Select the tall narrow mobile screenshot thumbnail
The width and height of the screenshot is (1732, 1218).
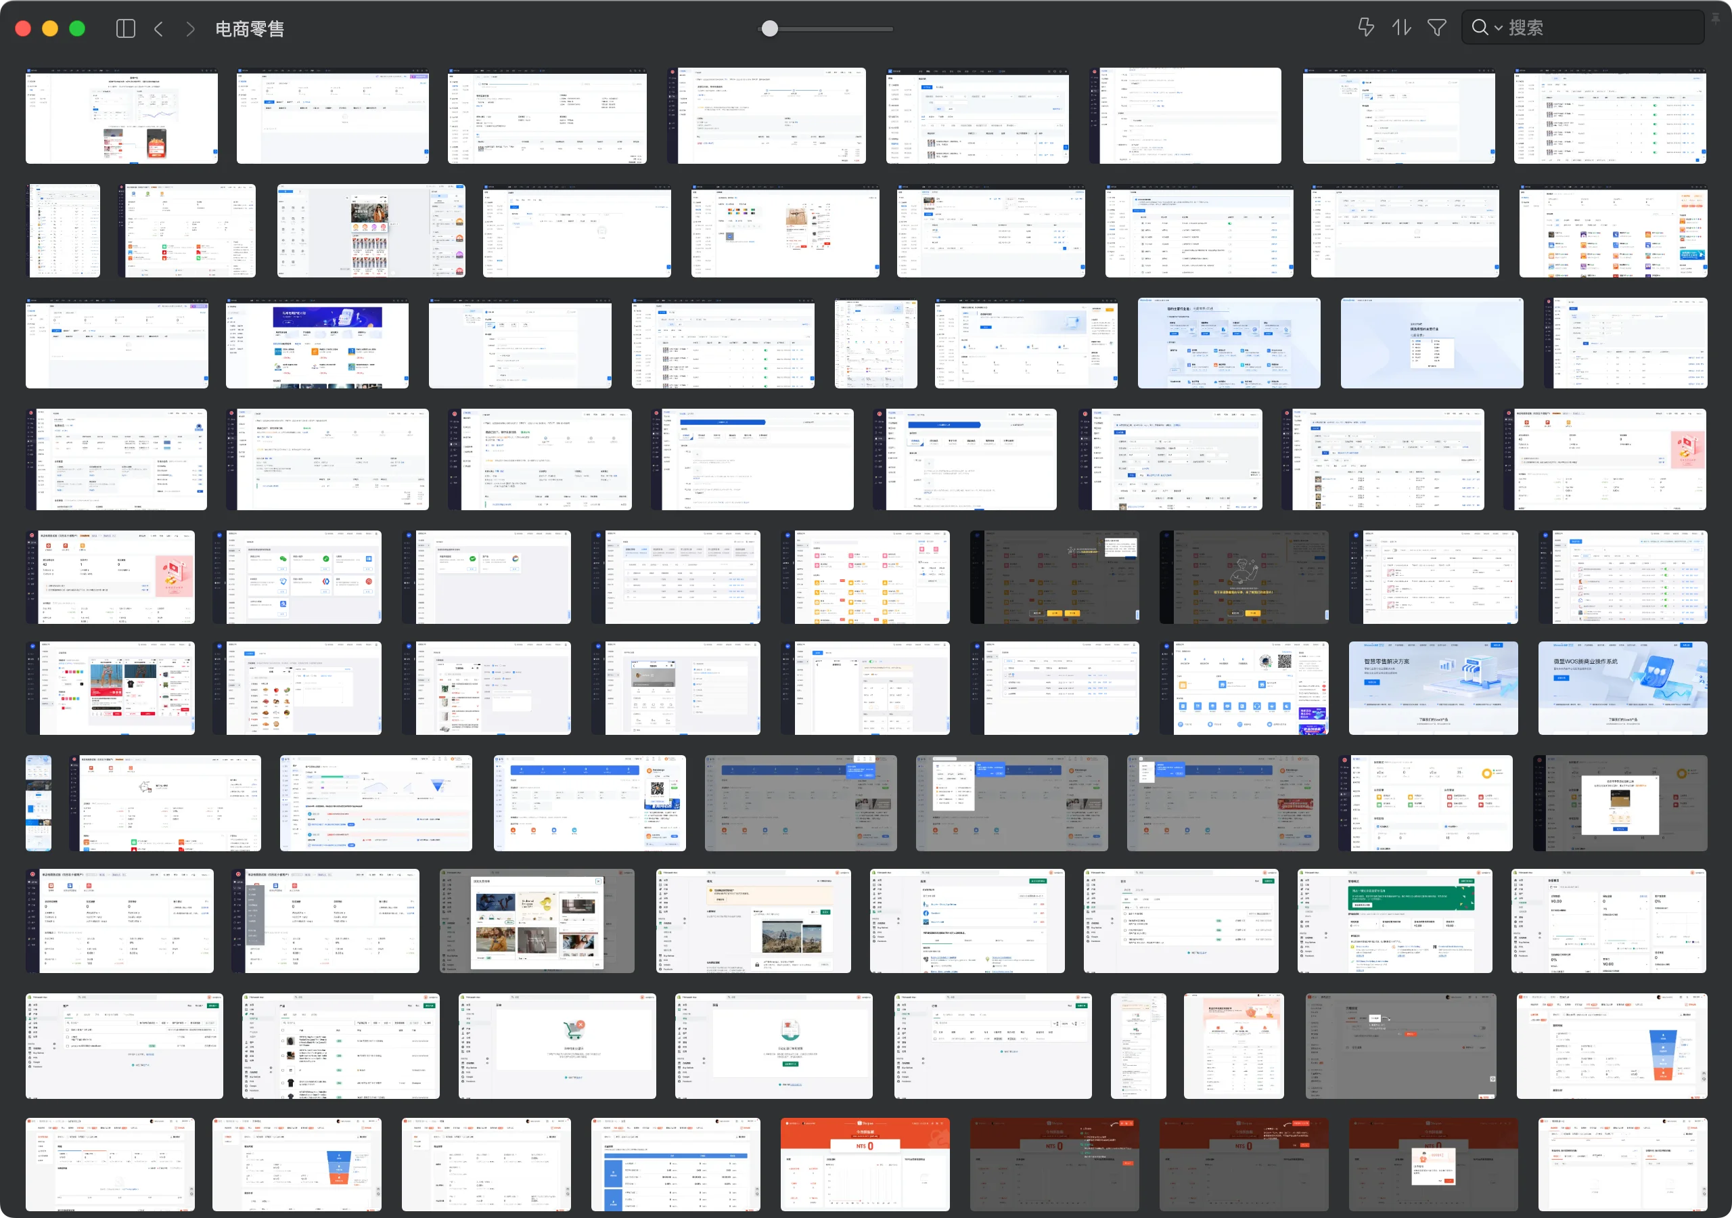[39, 803]
